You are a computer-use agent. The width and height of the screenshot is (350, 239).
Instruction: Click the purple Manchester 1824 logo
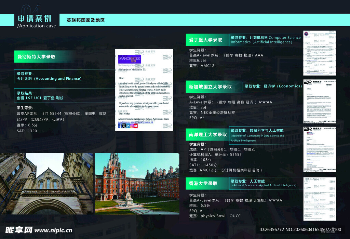click(x=130, y=59)
